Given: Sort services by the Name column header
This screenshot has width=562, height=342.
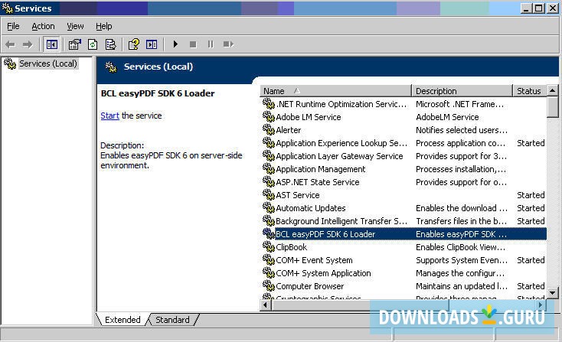Looking at the screenshot, I should [335, 91].
